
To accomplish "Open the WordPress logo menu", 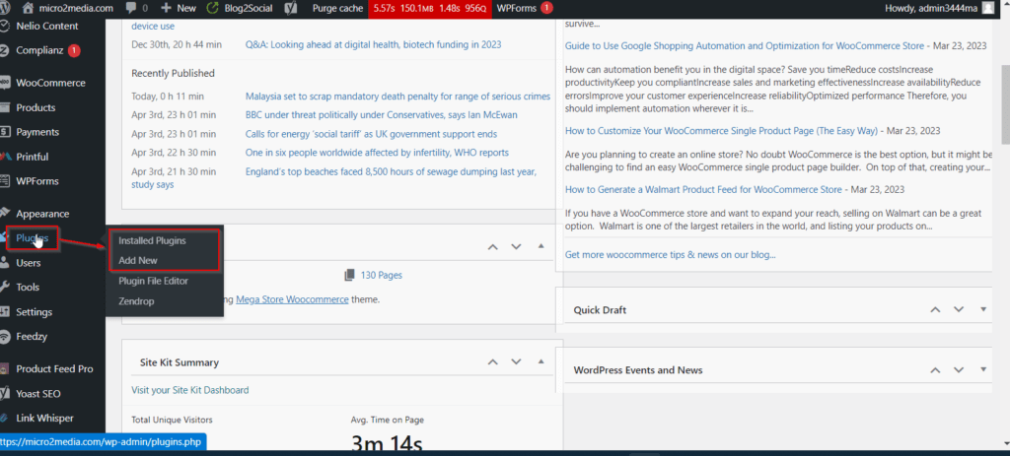I will [x=6, y=8].
